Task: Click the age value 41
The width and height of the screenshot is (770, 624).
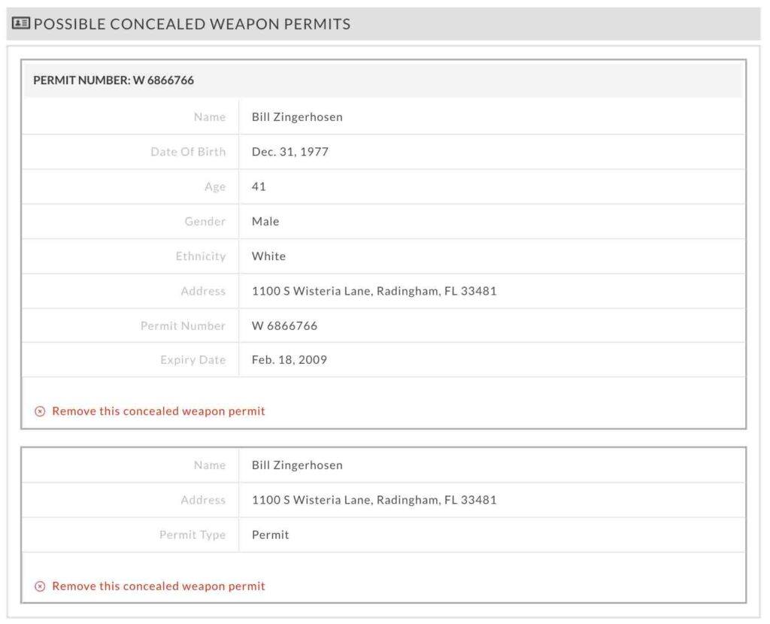Action: coord(259,186)
